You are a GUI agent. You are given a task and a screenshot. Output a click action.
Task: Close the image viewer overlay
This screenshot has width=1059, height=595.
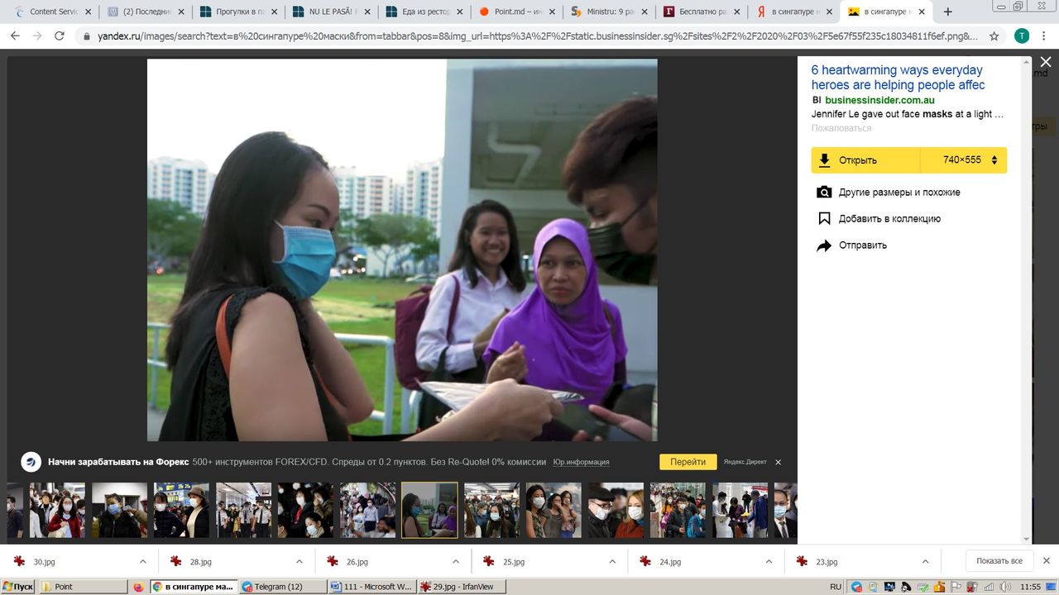(1046, 62)
